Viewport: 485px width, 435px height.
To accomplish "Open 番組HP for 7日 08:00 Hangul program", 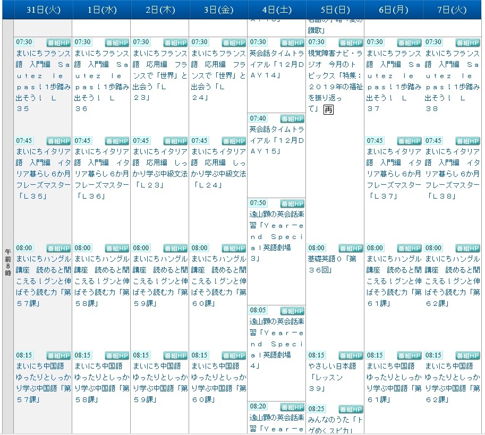I will coord(467,248).
